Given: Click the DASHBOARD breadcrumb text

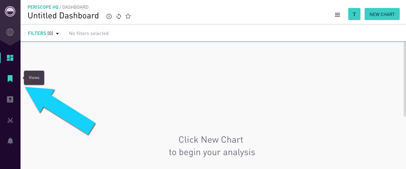Looking at the screenshot, I should [x=75, y=7].
